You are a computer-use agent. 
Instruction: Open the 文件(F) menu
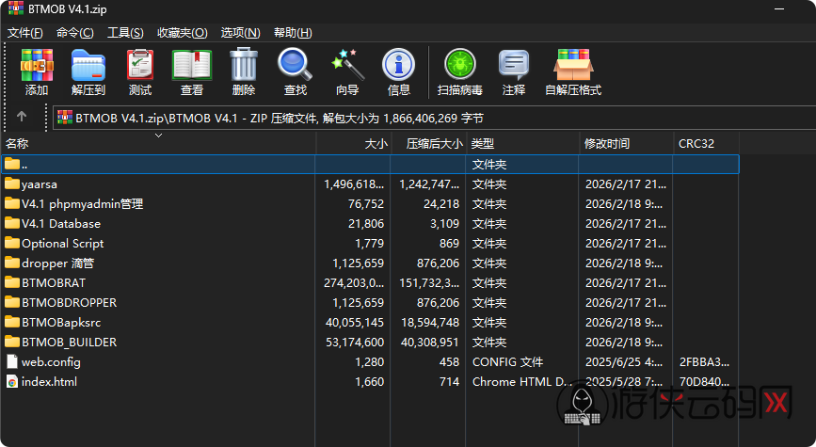(x=26, y=32)
